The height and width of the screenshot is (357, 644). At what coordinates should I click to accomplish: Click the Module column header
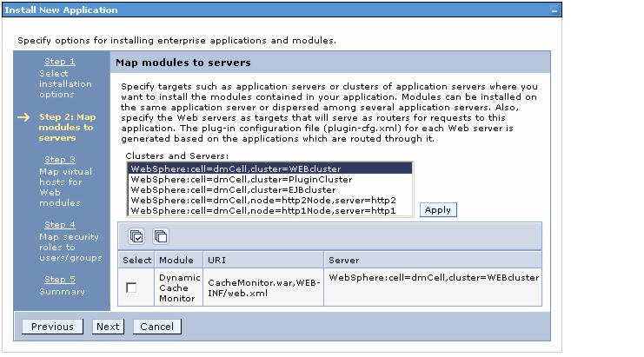(179, 261)
